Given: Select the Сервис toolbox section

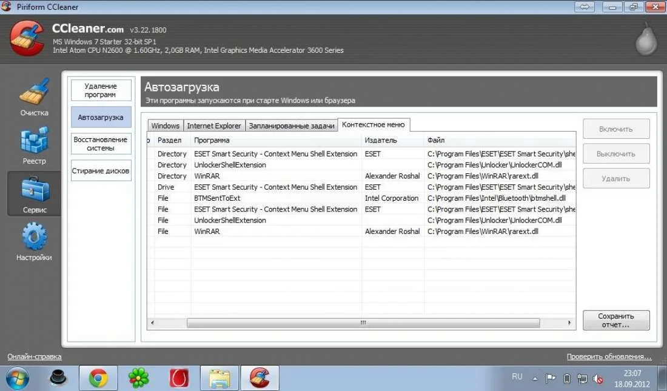Looking at the screenshot, I should click(34, 194).
